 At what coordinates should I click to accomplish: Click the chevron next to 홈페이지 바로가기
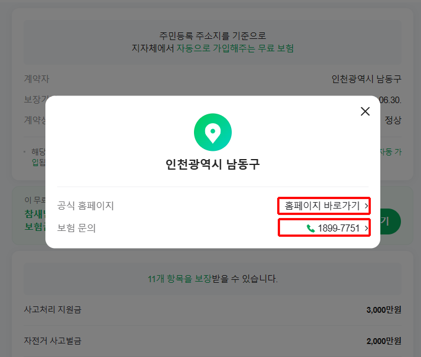[366, 206]
